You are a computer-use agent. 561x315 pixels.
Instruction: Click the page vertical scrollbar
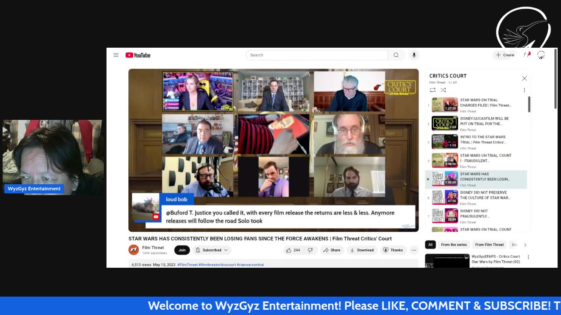(555, 79)
